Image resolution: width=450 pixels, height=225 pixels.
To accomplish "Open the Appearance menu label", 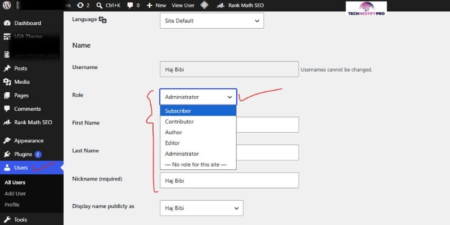I will tap(29, 141).
